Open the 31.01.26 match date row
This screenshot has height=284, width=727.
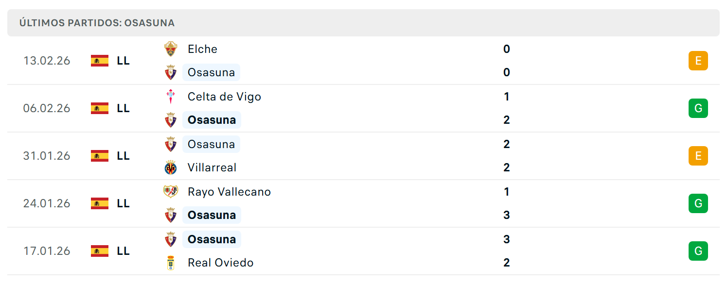363,156
